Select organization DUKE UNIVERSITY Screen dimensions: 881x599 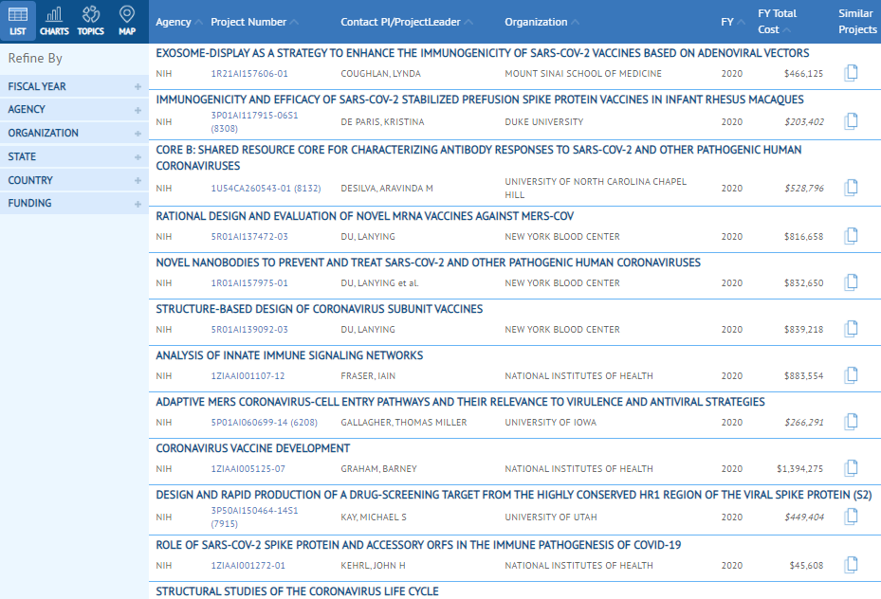point(544,122)
